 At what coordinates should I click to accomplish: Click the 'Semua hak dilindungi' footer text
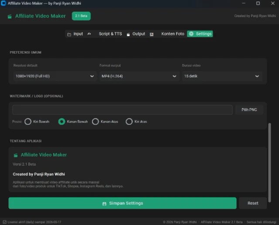(261, 222)
